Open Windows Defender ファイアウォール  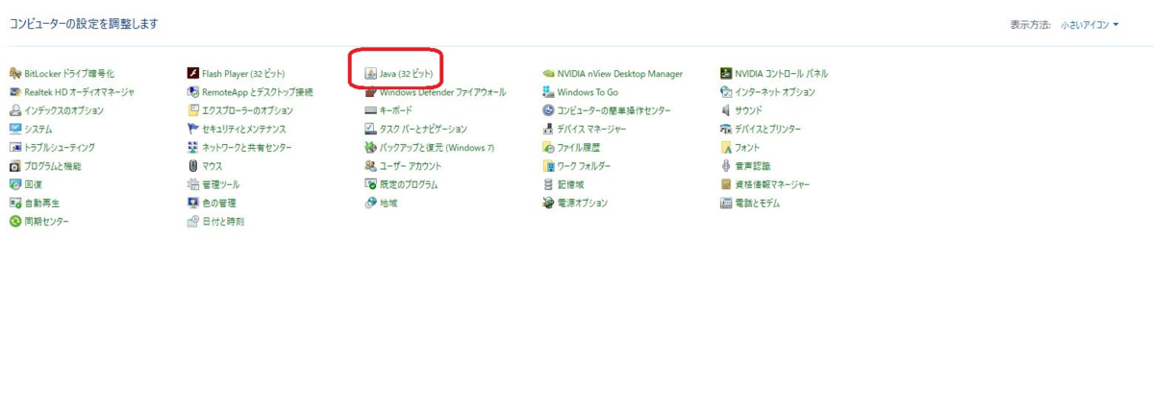coord(435,92)
